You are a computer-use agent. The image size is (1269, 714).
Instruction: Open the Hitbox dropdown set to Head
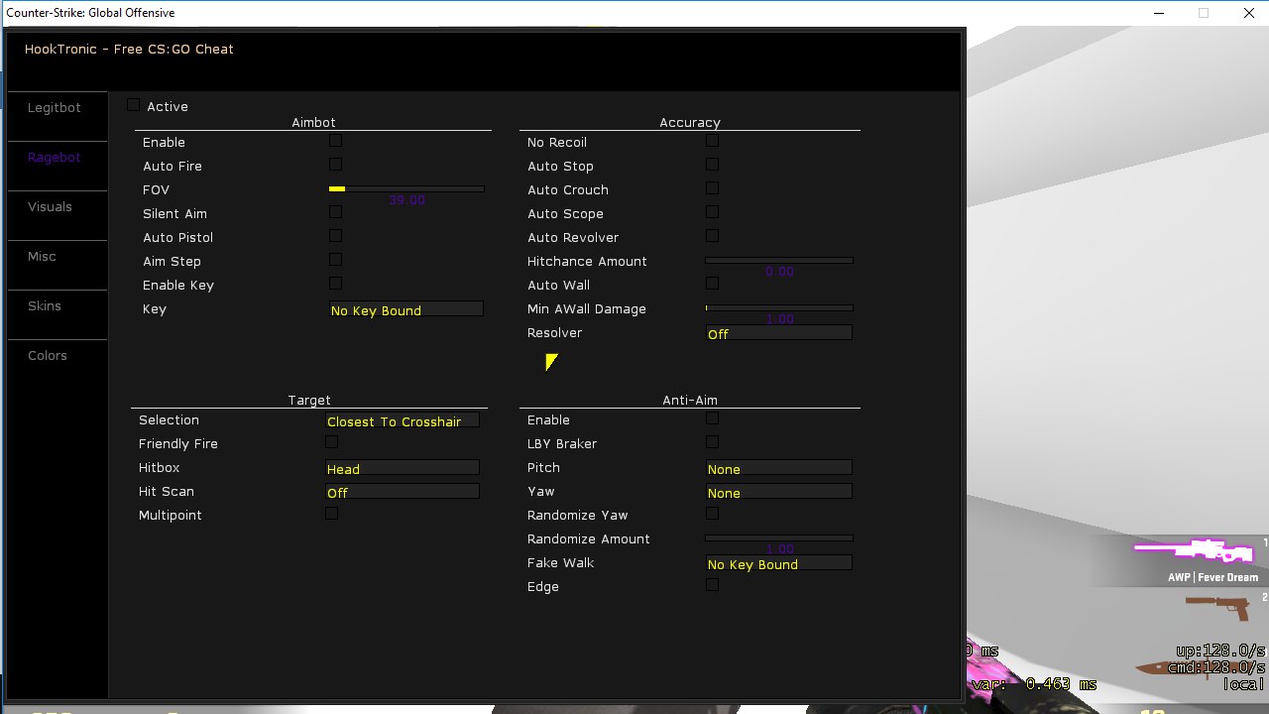[x=403, y=468]
